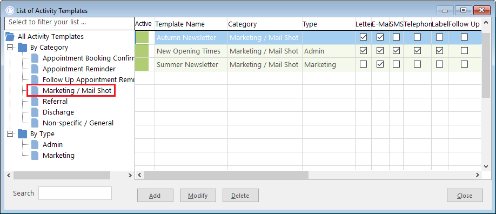The height and width of the screenshot is (214, 496).
Task: Click the Add button
Action: (x=155, y=196)
